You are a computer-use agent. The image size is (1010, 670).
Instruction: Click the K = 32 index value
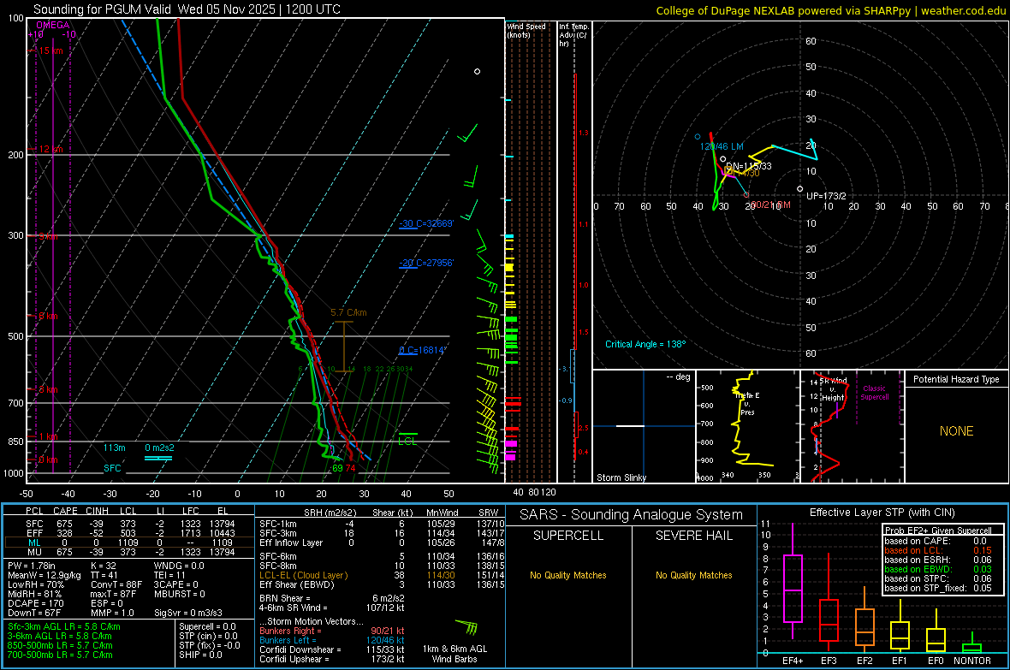click(104, 566)
